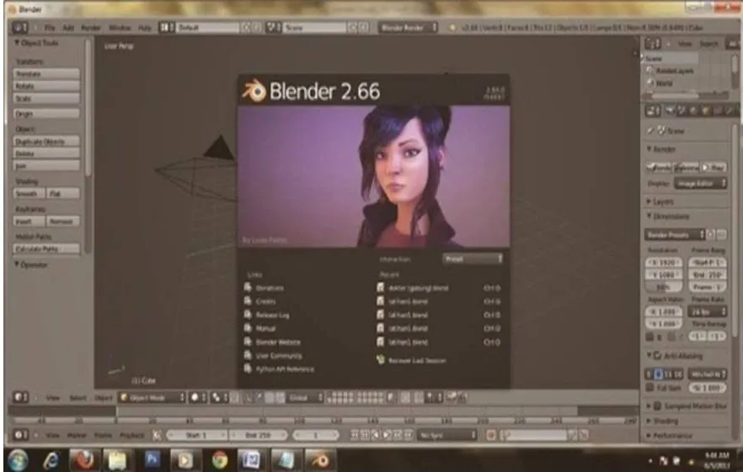This screenshot has width=743, height=472.
Task: Open the 24 fps frame rate dropdown
Action: (707, 312)
